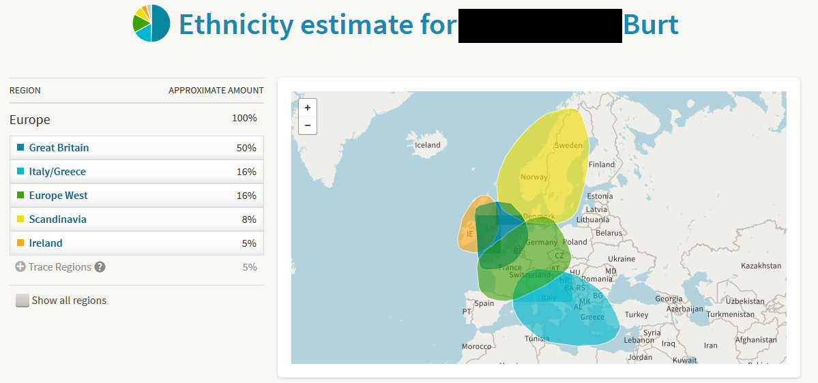The width and height of the screenshot is (818, 383).
Task: Click the ethnicity pie chart icon
Action: click(151, 23)
